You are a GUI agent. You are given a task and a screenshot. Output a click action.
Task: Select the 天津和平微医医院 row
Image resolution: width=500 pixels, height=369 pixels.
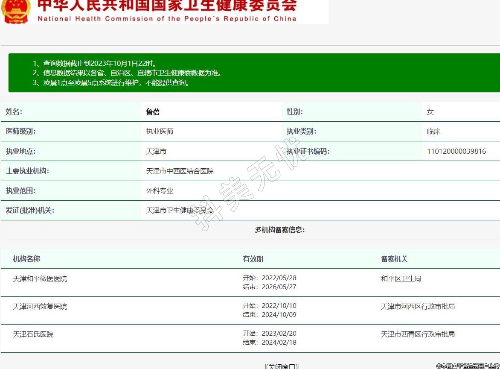[x=40, y=279]
